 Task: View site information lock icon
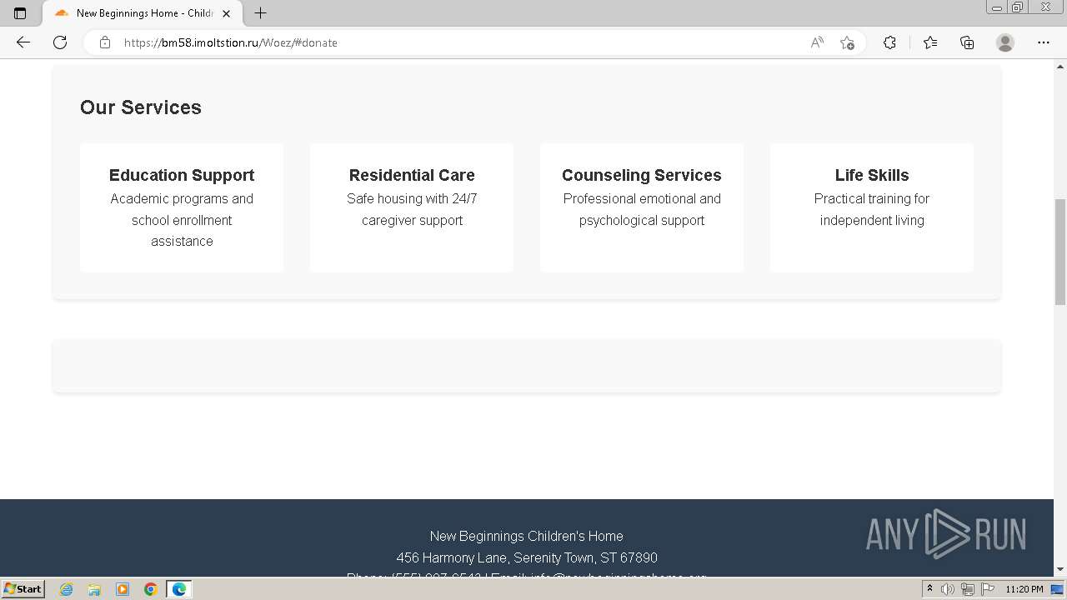tap(105, 42)
